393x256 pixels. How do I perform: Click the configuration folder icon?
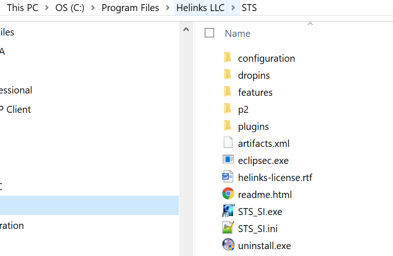pos(227,58)
